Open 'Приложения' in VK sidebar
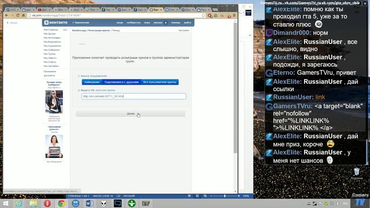370x208 pixels. point(50,71)
